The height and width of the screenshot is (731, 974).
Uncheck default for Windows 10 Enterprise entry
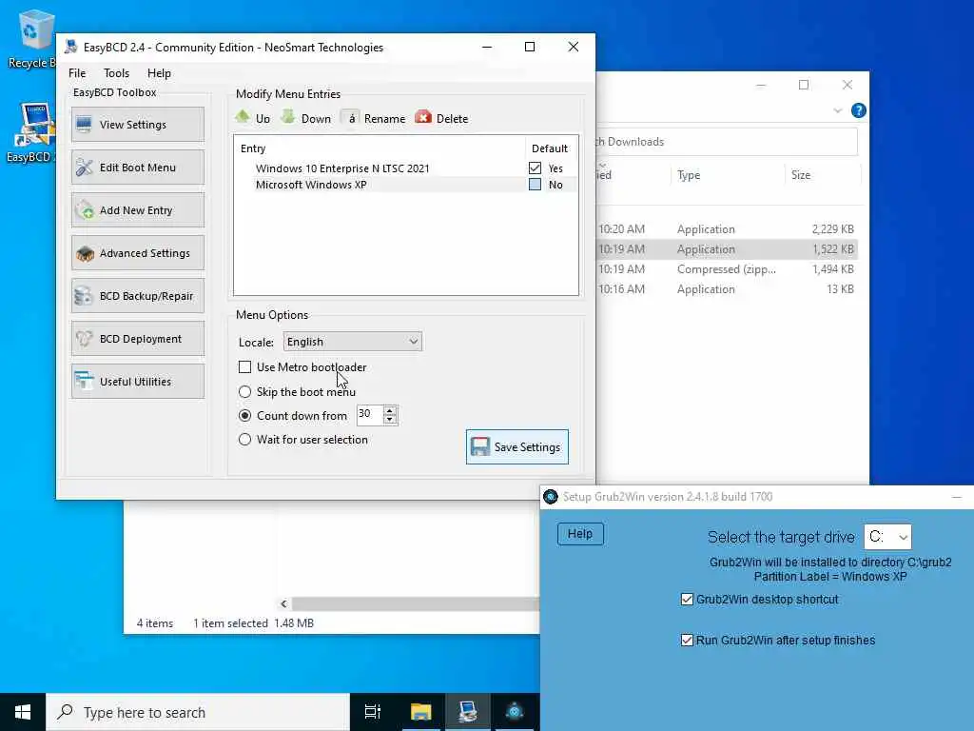[x=535, y=168]
